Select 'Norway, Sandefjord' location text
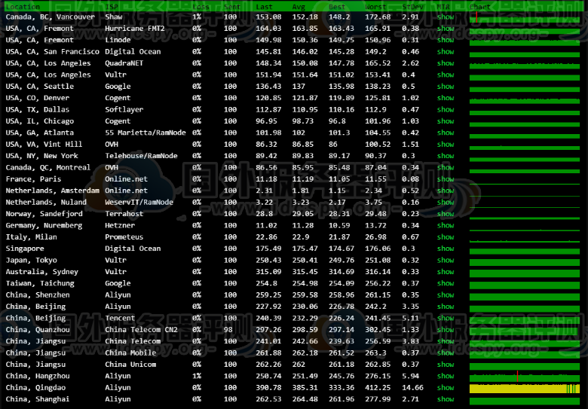This screenshot has width=588, height=409. pyautogui.click(x=44, y=214)
